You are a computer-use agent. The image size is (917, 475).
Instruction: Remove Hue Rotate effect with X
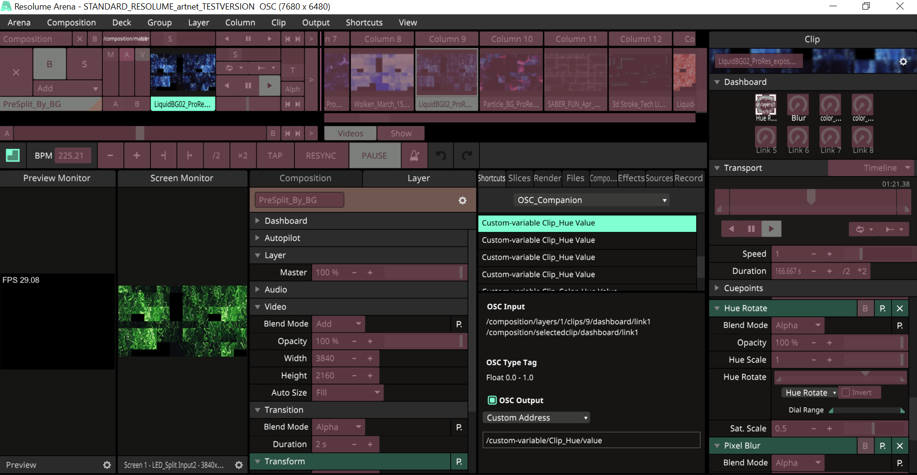click(899, 308)
